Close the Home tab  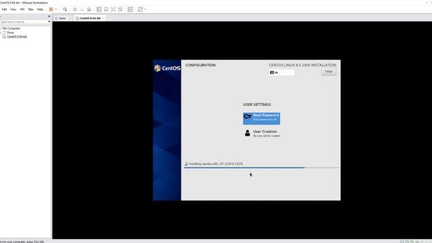70,18
